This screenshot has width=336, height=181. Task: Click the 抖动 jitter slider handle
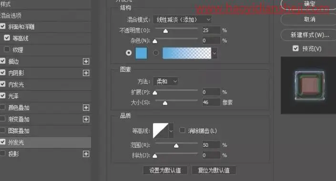155,156
